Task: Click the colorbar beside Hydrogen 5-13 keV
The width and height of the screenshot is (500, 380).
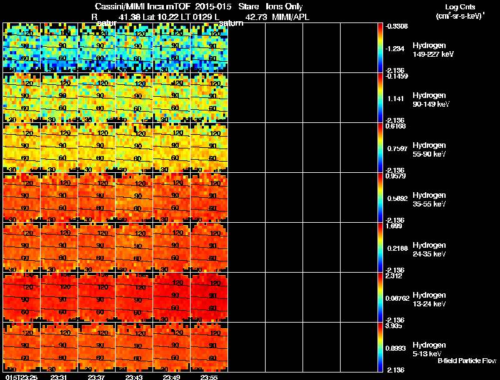Action: click(x=380, y=347)
